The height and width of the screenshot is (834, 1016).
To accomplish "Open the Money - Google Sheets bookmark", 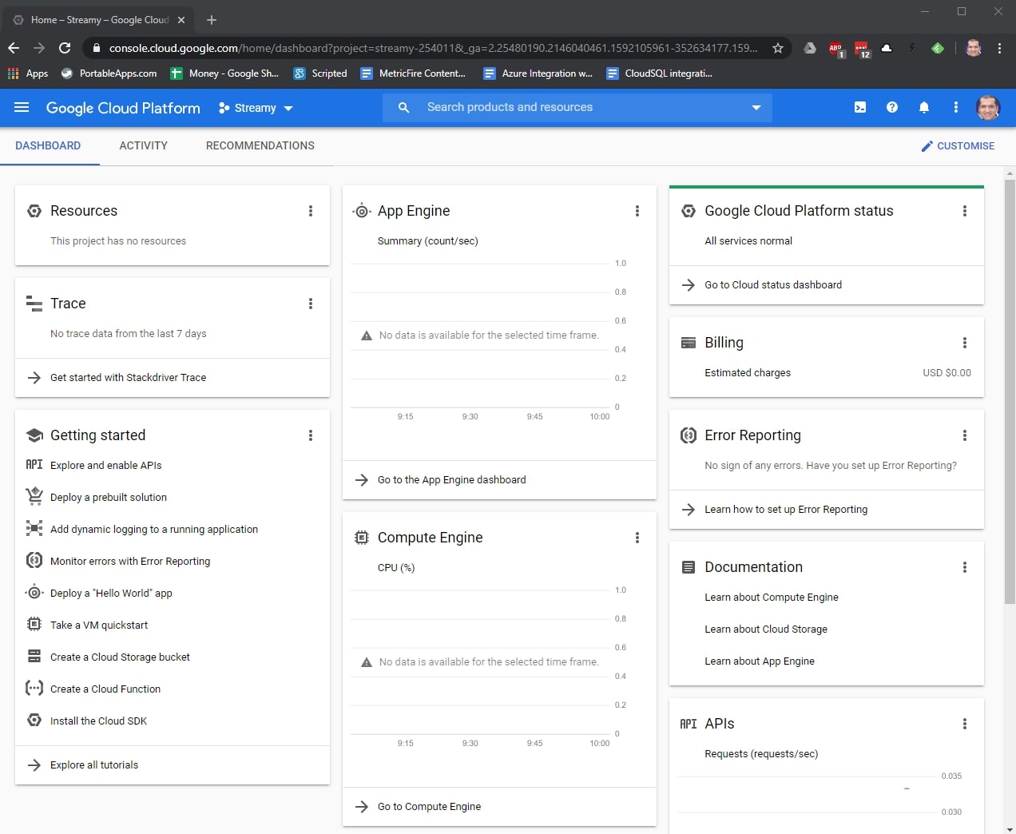I will tap(224, 73).
